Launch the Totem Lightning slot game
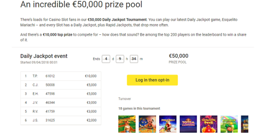Image resolution: width=269 pixels, height=134 pixels. pyautogui.click(x=188, y=124)
